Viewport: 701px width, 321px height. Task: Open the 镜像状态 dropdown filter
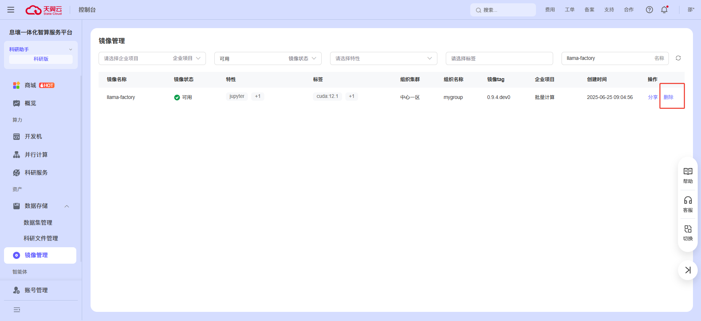[x=268, y=58]
